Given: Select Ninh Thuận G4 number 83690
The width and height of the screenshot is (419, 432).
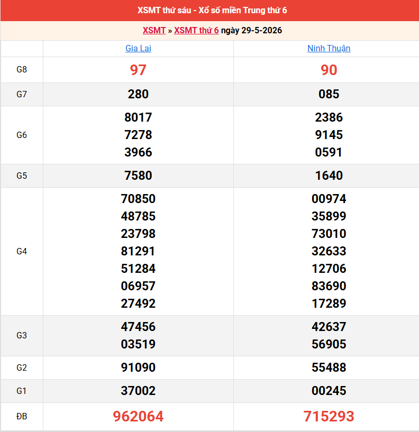Looking at the screenshot, I should pyautogui.click(x=329, y=286).
